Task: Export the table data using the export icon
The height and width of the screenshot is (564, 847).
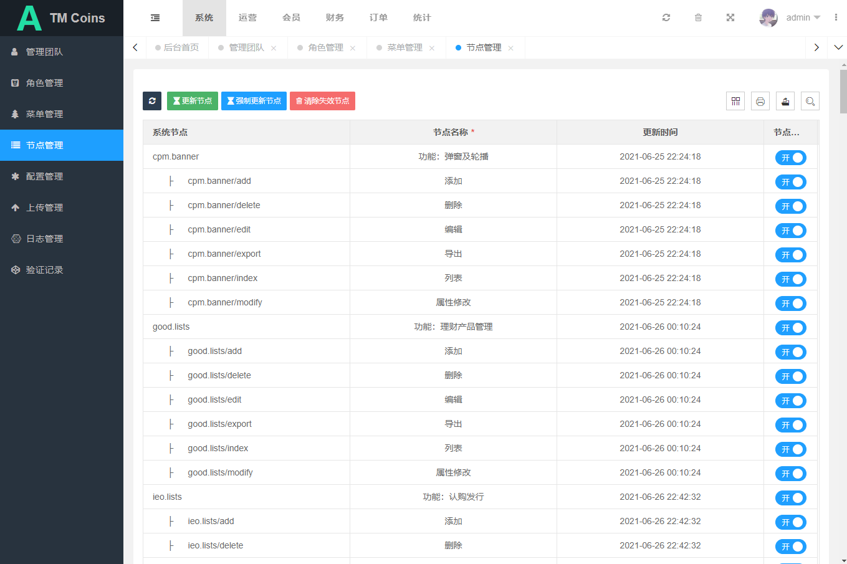Action: (x=785, y=101)
